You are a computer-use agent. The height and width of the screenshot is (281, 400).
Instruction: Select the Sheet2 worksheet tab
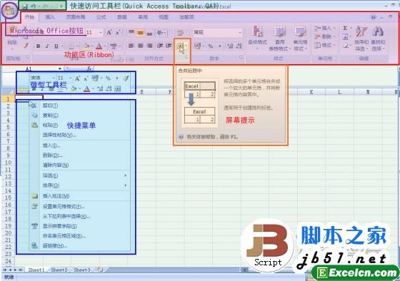(x=59, y=270)
